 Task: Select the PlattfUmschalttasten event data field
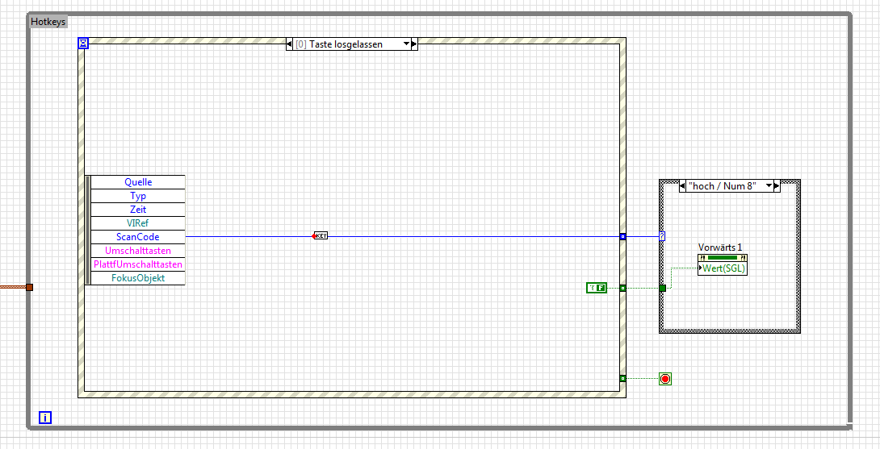[138, 264]
